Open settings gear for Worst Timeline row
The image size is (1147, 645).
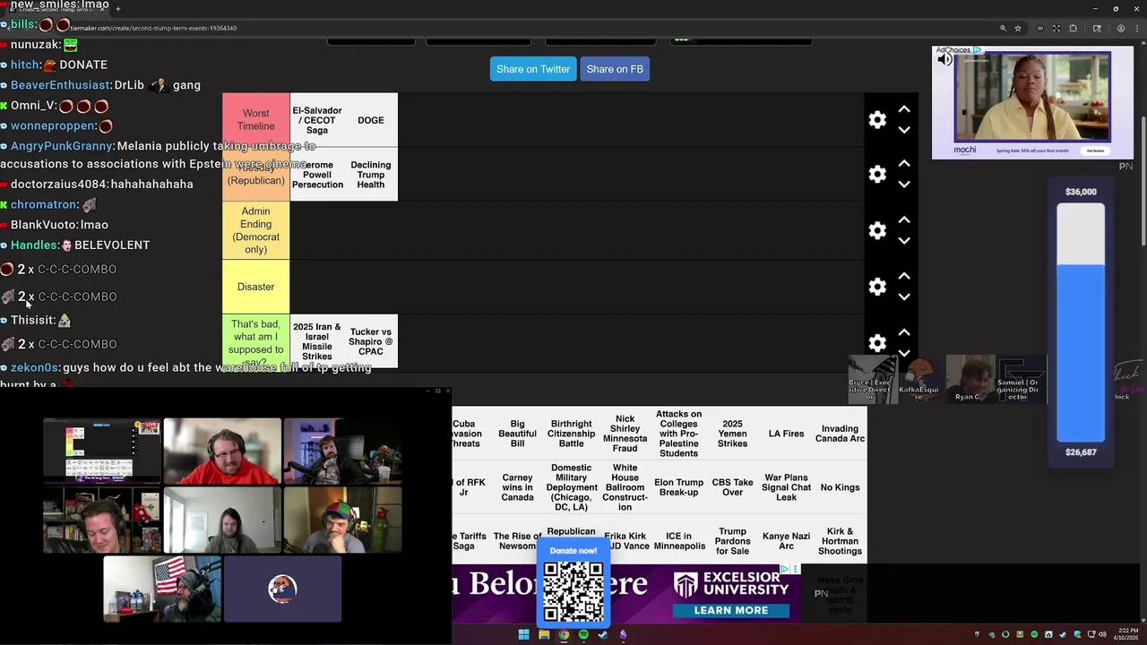pyautogui.click(x=877, y=120)
